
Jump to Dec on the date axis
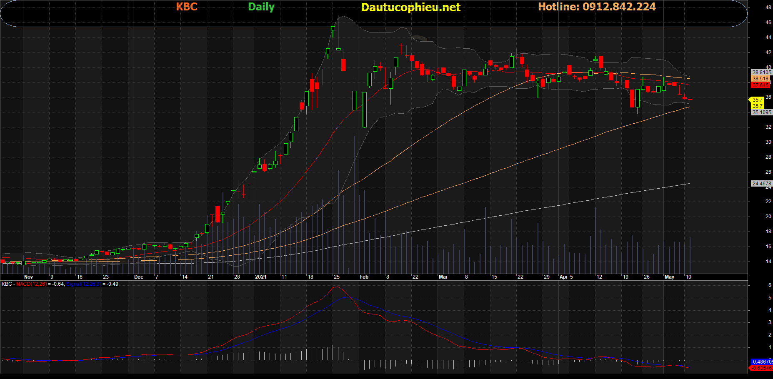[138, 277]
